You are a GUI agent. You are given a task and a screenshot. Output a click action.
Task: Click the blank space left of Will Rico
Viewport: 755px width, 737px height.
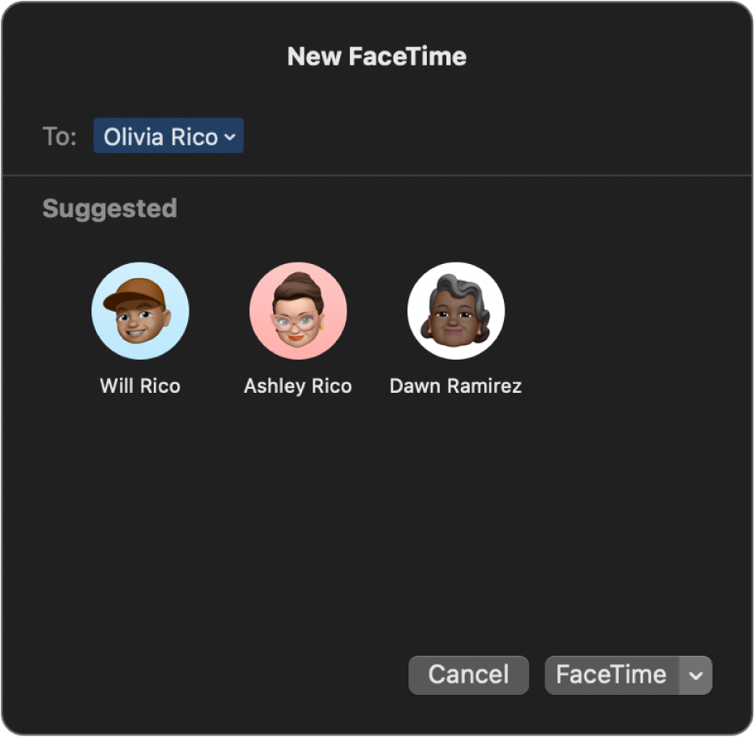[49, 324]
